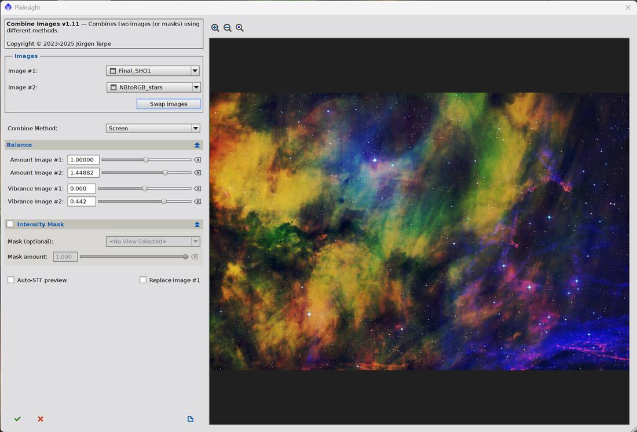The height and width of the screenshot is (432, 637).
Task: Click the PixInsight logo in title bar
Action: point(8,8)
